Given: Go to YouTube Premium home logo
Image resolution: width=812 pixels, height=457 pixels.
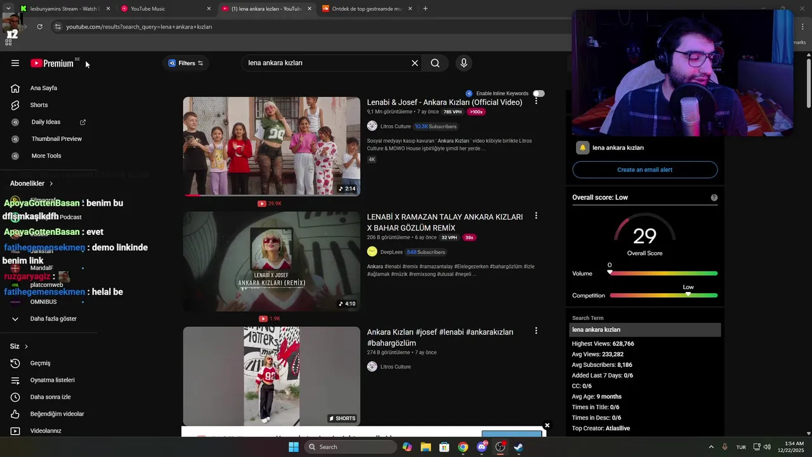Looking at the screenshot, I should [x=52, y=63].
